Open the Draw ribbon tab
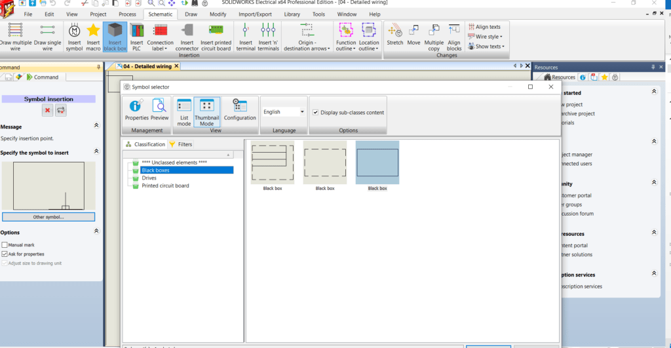This screenshot has width=671, height=348. (191, 14)
